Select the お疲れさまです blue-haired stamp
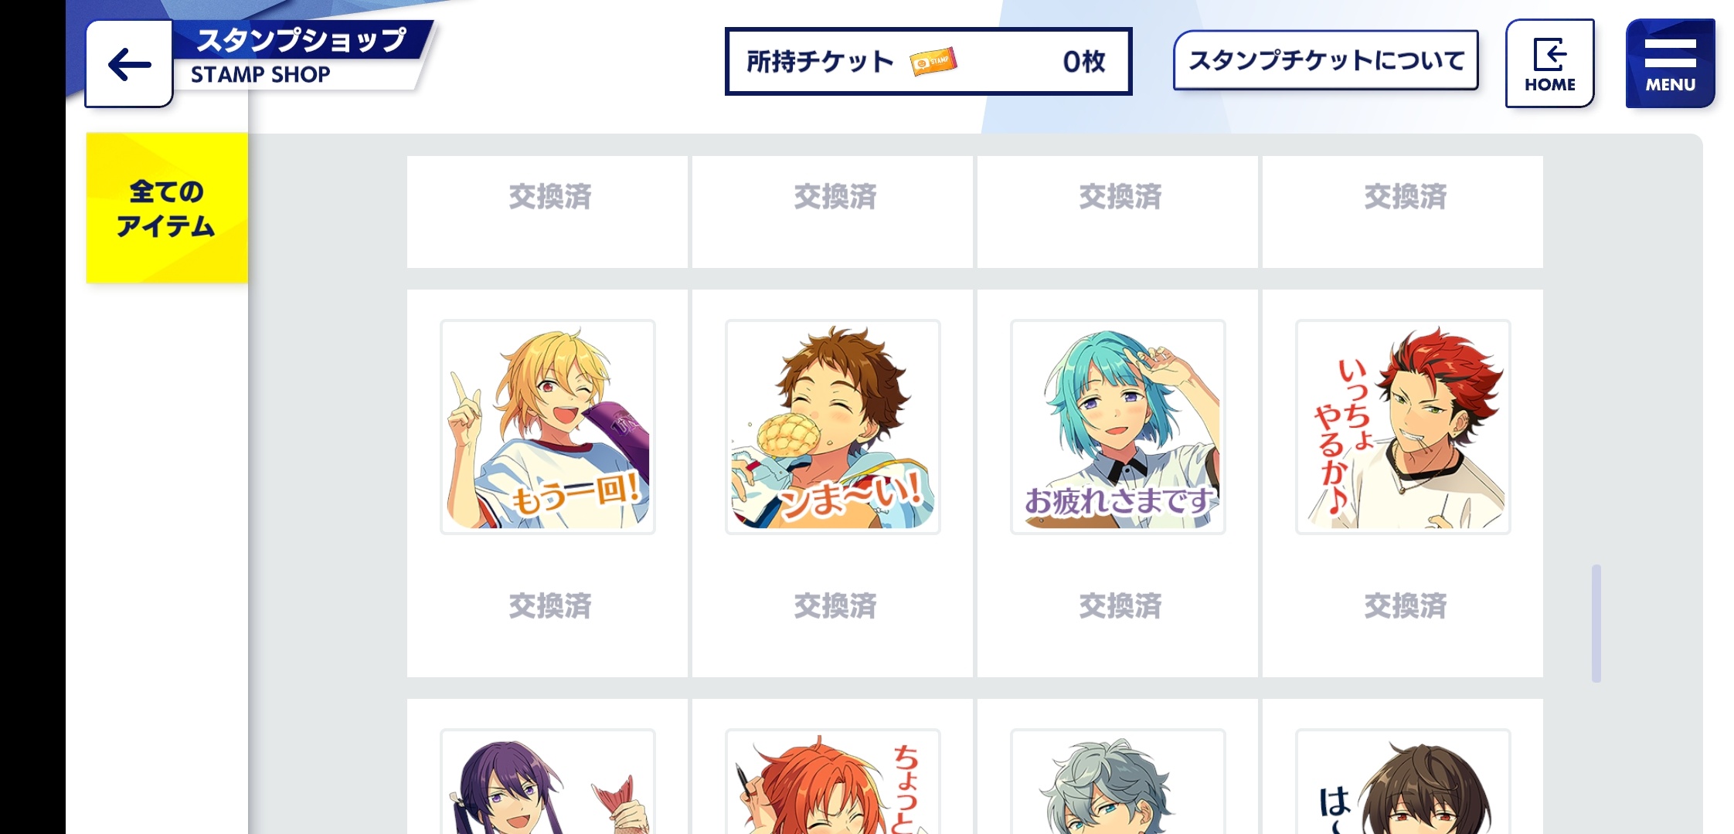1734x834 pixels. point(1118,427)
